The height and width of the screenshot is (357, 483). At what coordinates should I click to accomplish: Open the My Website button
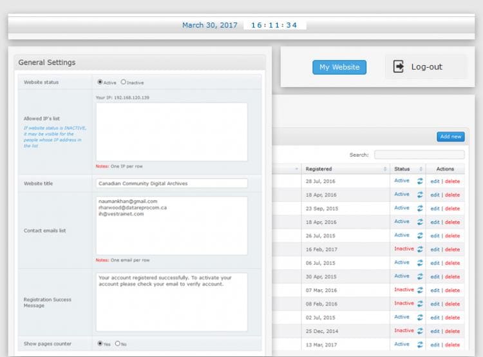(339, 67)
